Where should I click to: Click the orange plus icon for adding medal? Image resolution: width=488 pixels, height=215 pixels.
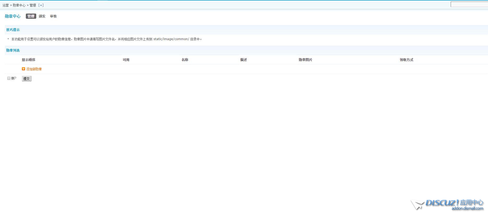coord(23,69)
